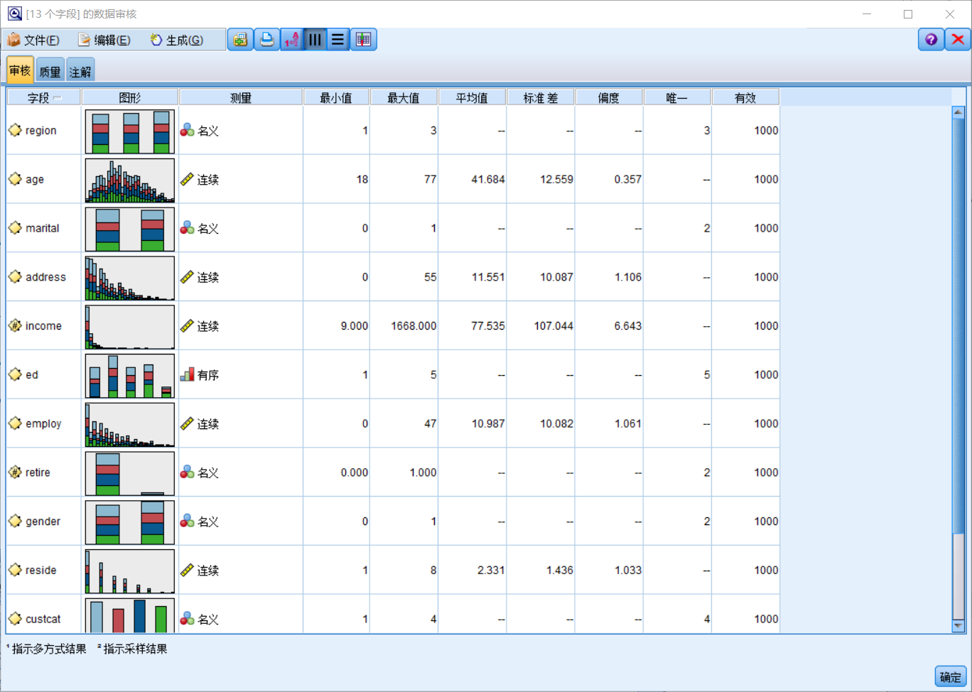
Task: Select the reside field icon
Action: coord(15,570)
